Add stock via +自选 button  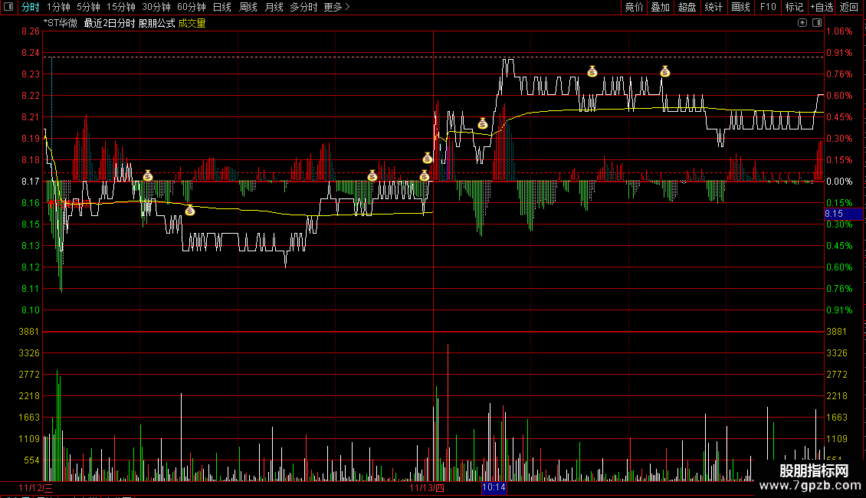click(x=822, y=7)
